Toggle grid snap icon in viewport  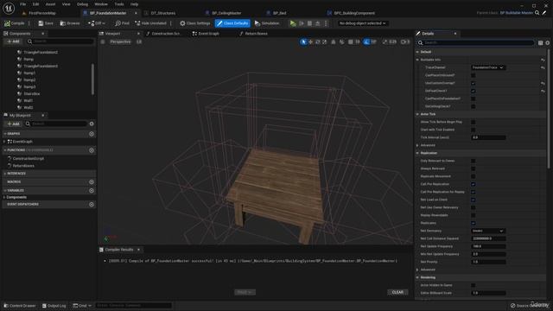click(351, 42)
